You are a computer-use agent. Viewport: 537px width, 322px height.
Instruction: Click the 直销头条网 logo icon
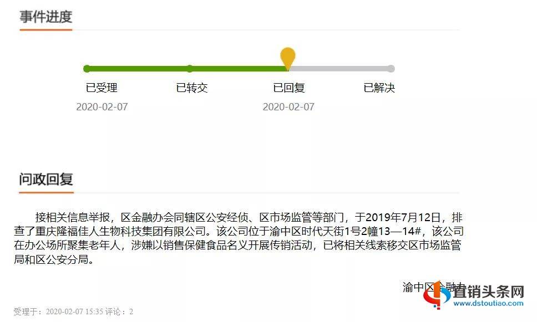pyautogui.click(x=437, y=295)
